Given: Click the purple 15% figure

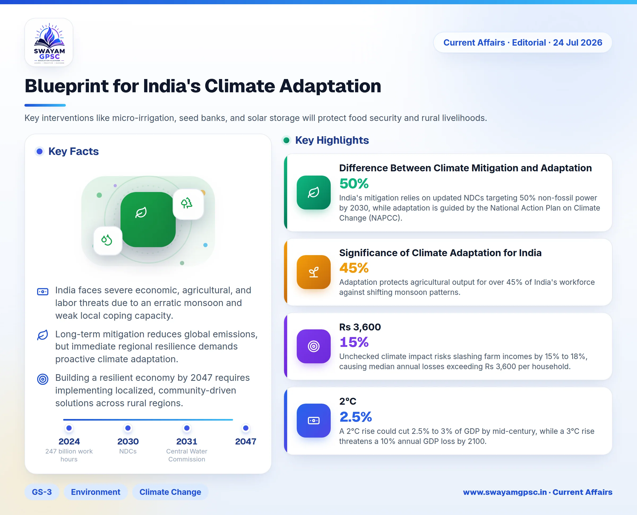Looking at the screenshot, I should point(354,342).
